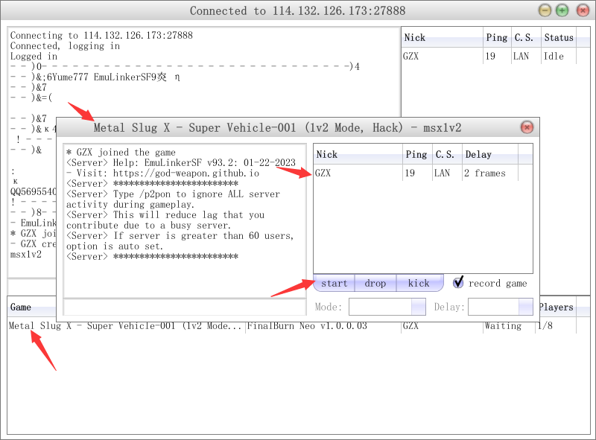Kick the selected player

click(419, 284)
